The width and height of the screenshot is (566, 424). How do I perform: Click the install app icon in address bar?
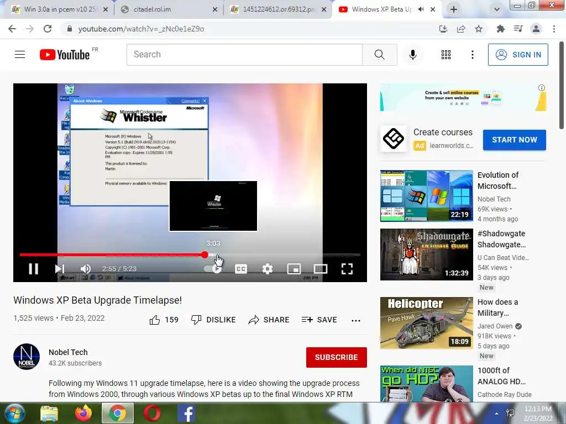pos(443,29)
